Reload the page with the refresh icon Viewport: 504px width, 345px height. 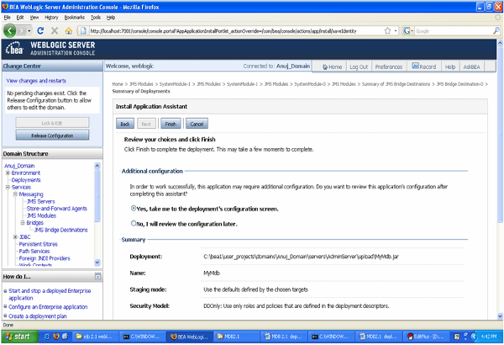[40, 31]
